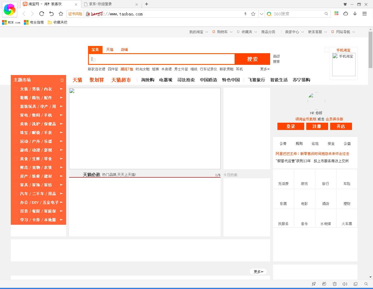Click the browser forward arrow
373x289 pixels.
(32, 14)
